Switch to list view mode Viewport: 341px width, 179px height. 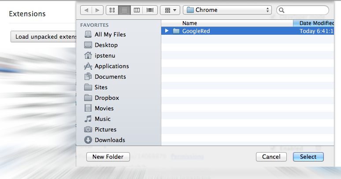tap(125, 10)
